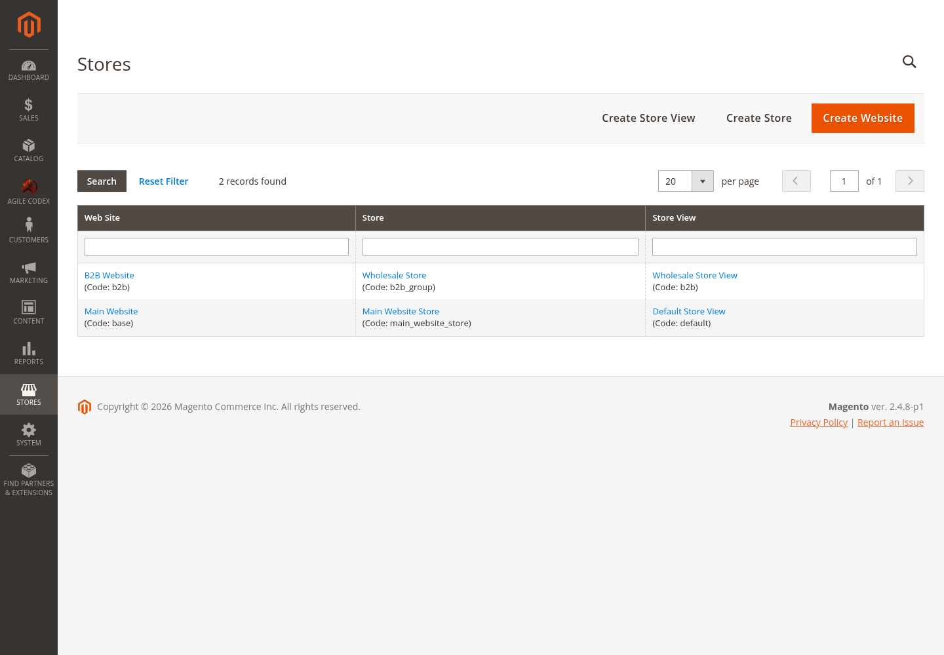
Task: Click the current page number field
Action: [844, 181]
